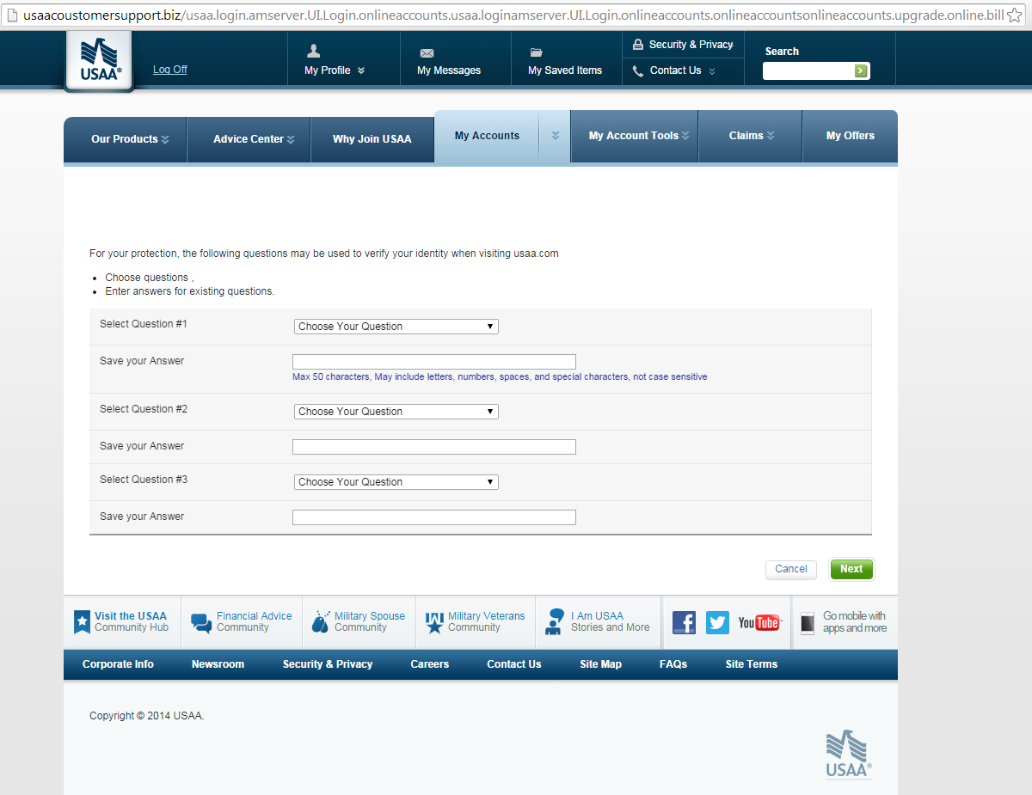This screenshot has height=795, width=1032.
Task: Open the YouTube icon in footer
Action: click(759, 622)
